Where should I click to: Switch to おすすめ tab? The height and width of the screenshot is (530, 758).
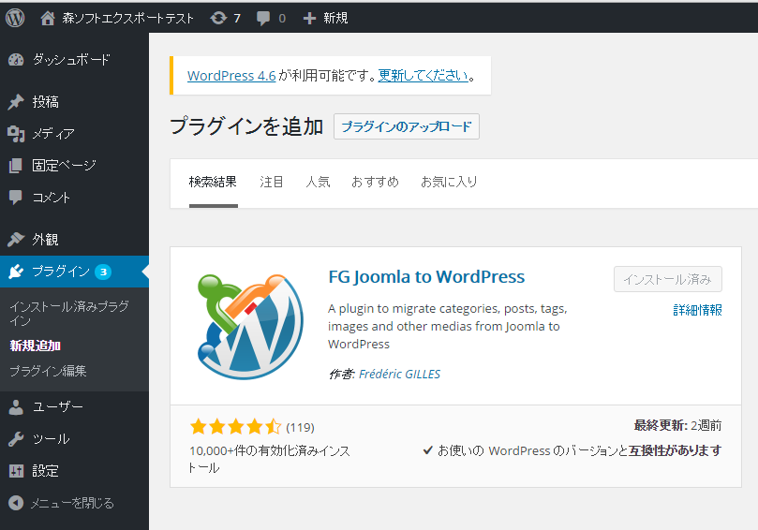pos(375,183)
